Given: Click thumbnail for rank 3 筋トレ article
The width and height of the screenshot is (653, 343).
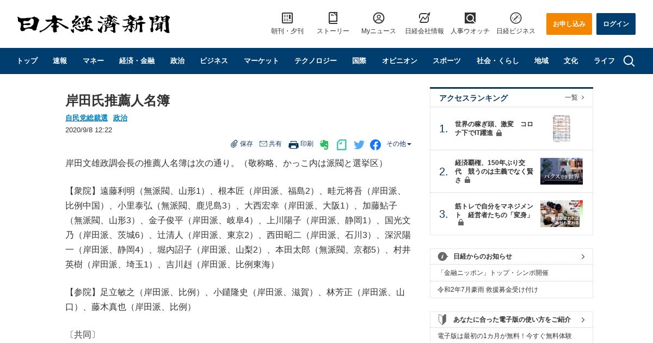Looking at the screenshot, I should coord(562,214).
